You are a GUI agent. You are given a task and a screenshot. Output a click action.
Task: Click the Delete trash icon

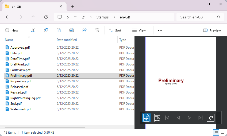pos(97,30)
